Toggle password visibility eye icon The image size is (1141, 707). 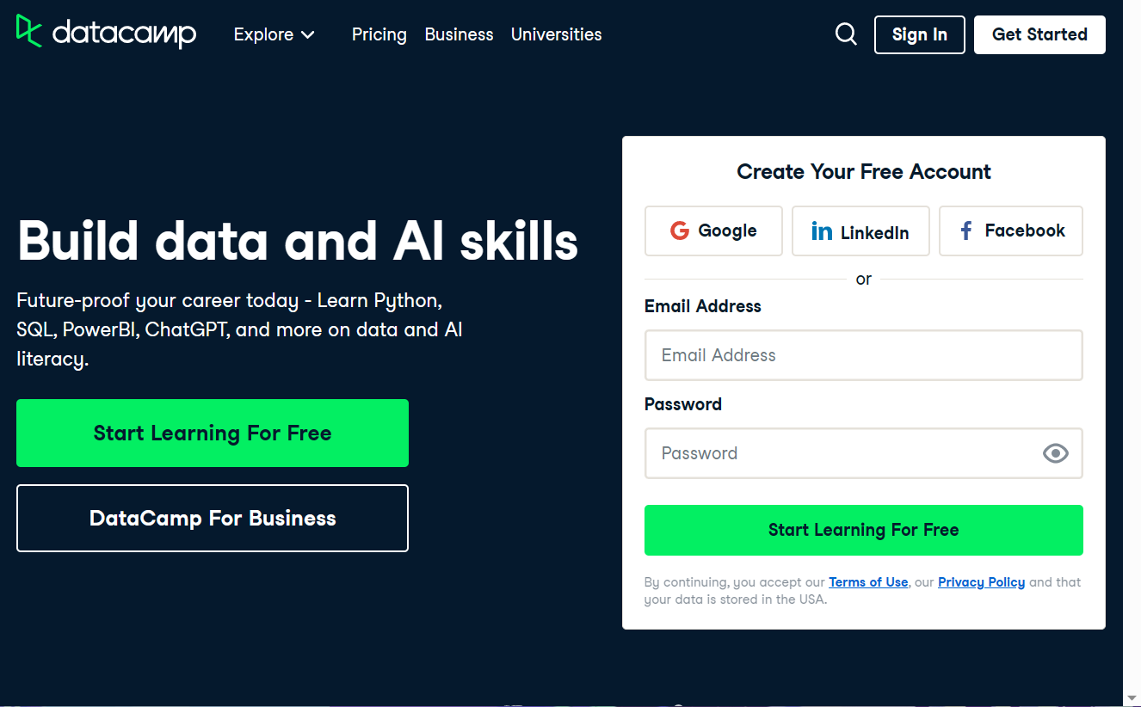1056,453
